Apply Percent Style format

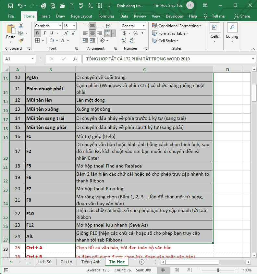click(x=135, y=33)
